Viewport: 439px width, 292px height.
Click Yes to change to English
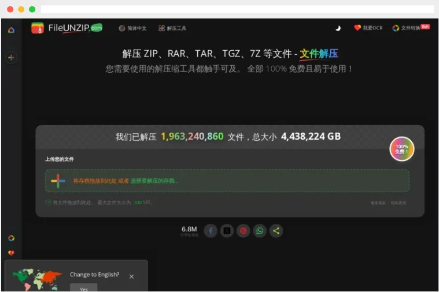pos(84,288)
